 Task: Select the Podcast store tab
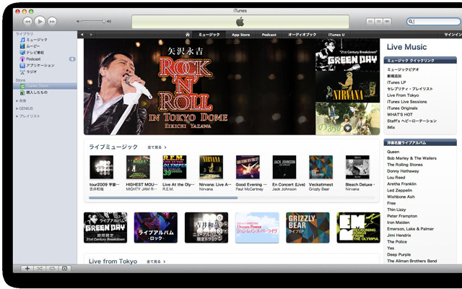269,35
